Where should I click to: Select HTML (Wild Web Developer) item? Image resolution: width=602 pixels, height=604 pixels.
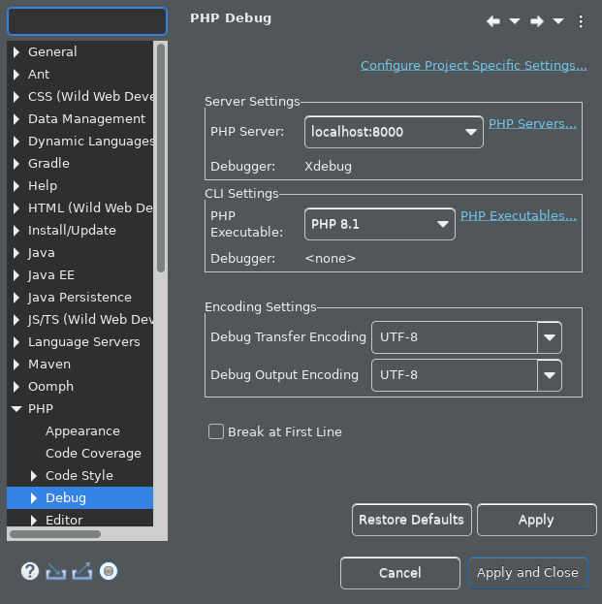pyautogui.click(x=90, y=208)
